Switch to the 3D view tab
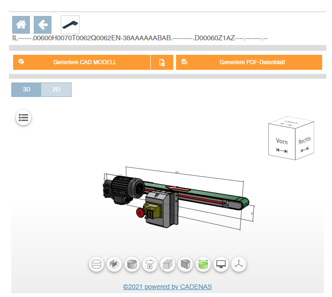The height and width of the screenshot is (297, 332). tap(26, 89)
